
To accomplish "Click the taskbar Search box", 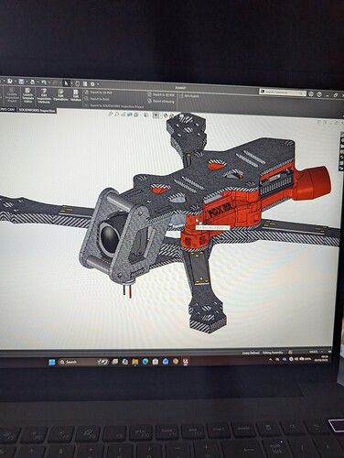I will (83, 362).
